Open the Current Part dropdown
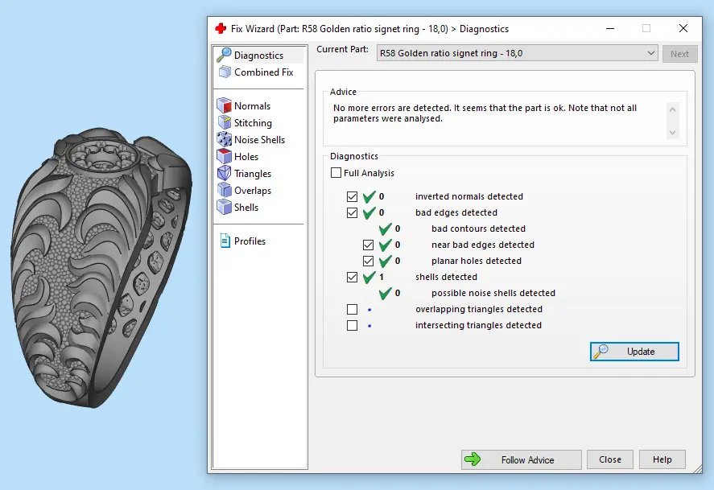 pos(517,53)
